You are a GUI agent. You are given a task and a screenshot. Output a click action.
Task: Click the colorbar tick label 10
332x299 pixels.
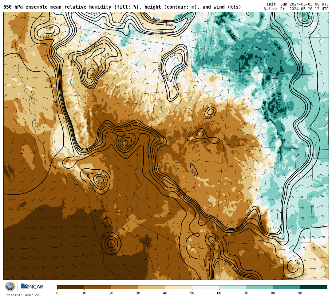(84, 293)
